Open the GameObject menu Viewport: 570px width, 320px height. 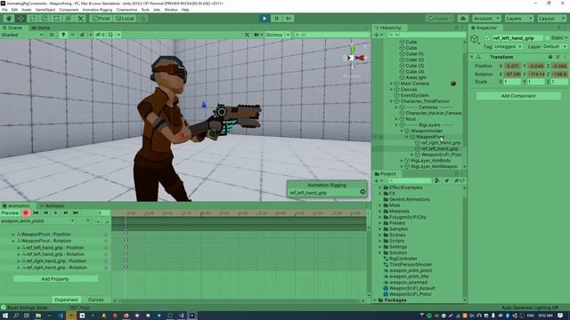click(45, 10)
